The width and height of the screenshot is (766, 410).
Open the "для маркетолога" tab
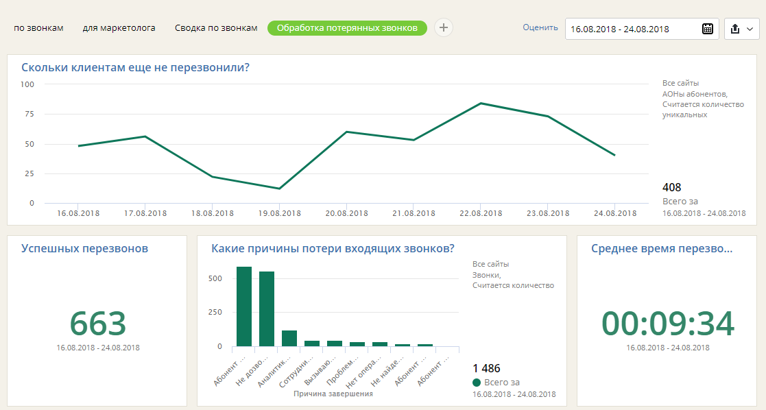pyautogui.click(x=119, y=28)
